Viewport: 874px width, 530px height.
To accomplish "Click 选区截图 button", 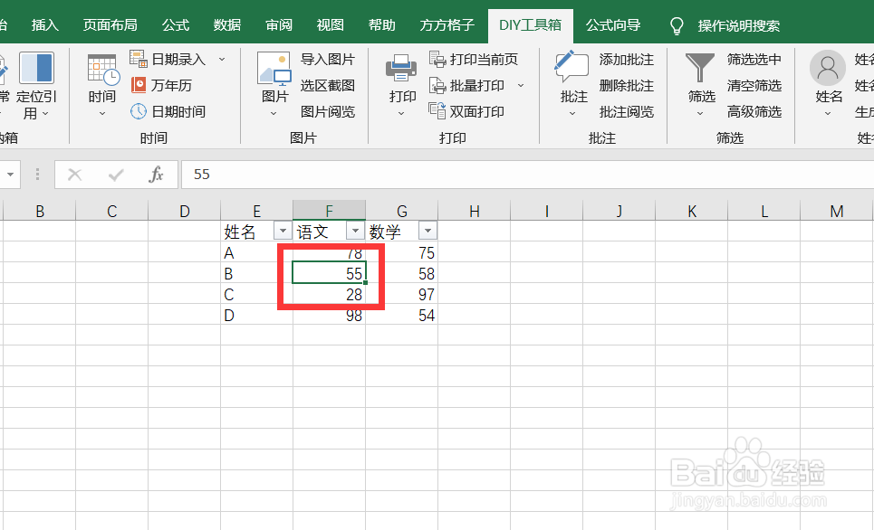I will 328,85.
